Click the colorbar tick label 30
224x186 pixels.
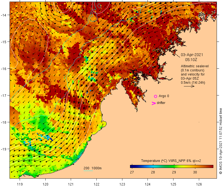195,172
